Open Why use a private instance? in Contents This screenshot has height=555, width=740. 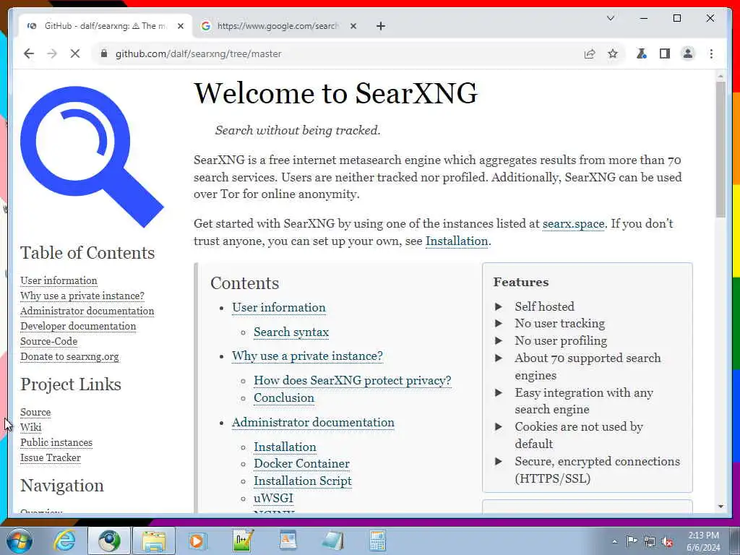(307, 356)
